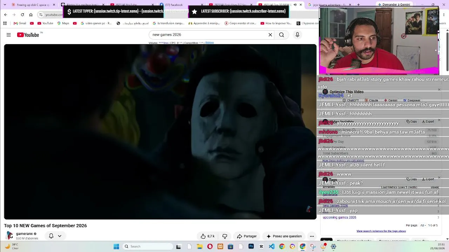Click the YouTube search magnifier button
Viewport: 449px width, 252px height.
pyautogui.click(x=281, y=35)
